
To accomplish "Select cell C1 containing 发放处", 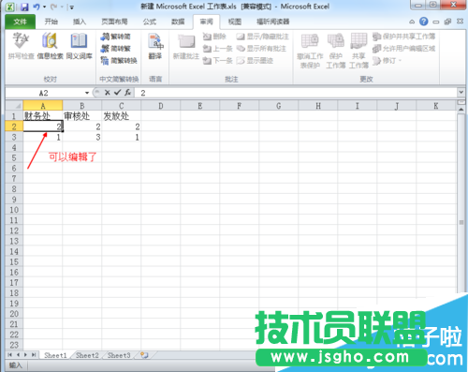I will tap(122, 116).
